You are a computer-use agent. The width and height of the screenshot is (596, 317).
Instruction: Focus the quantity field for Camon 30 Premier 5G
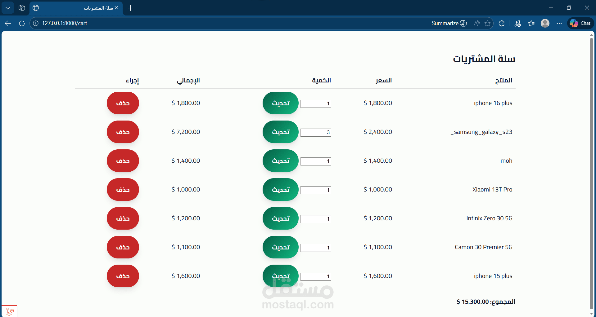pos(316,248)
